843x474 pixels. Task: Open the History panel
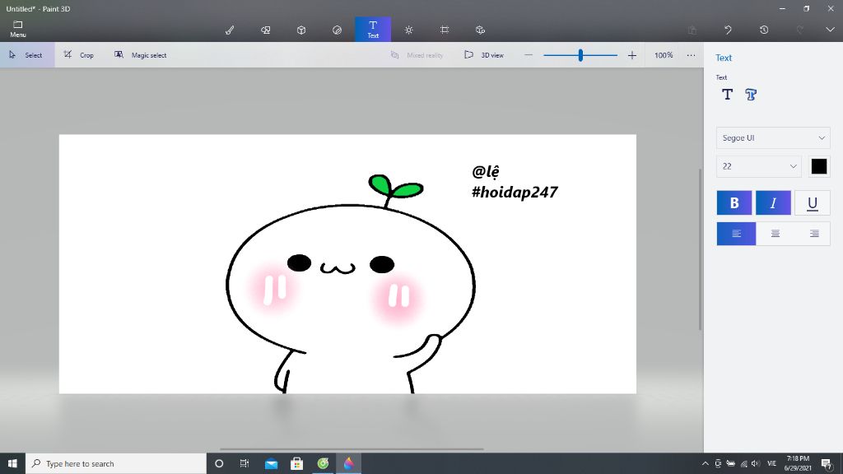pyautogui.click(x=764, y=30)
